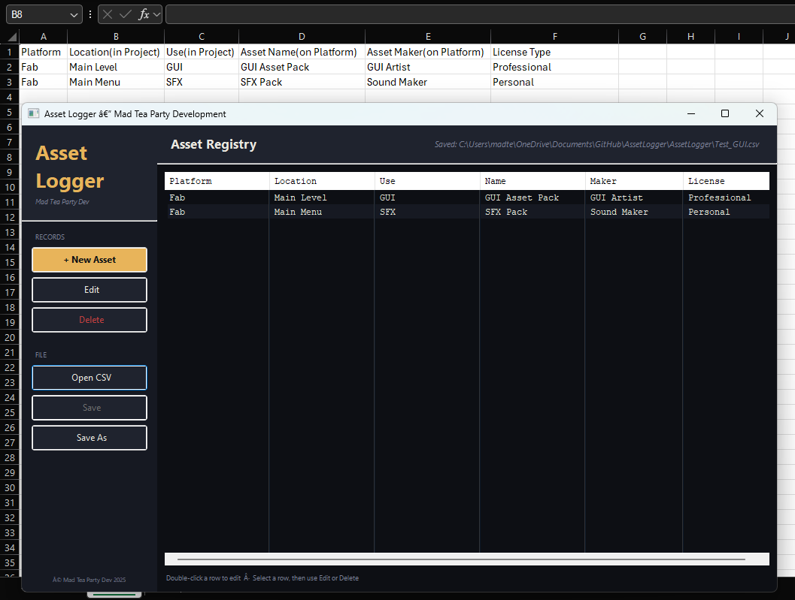Click Excel cell C3 'SFX'
Screen dimensions: 795x600
point(202,82)
